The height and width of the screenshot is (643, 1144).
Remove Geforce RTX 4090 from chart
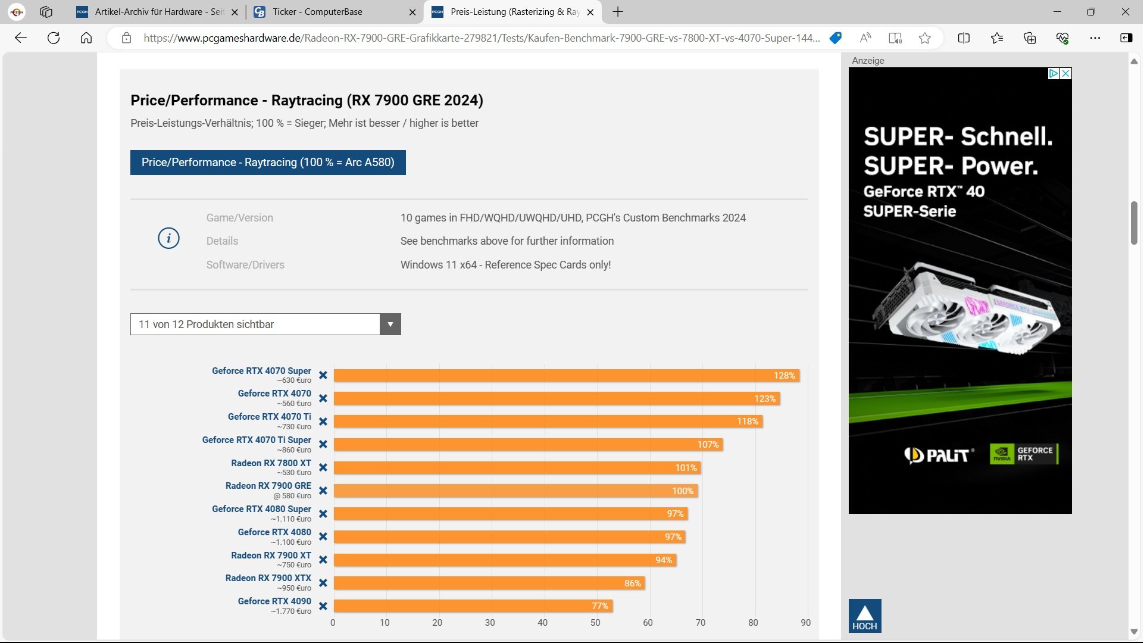pyautogui.click(x=323, y=606)
